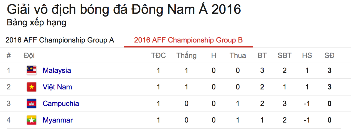The image size is (351, 138).
Task: Open the Campuchia team link
Action: pyautogui.click(x=61, y=104)
